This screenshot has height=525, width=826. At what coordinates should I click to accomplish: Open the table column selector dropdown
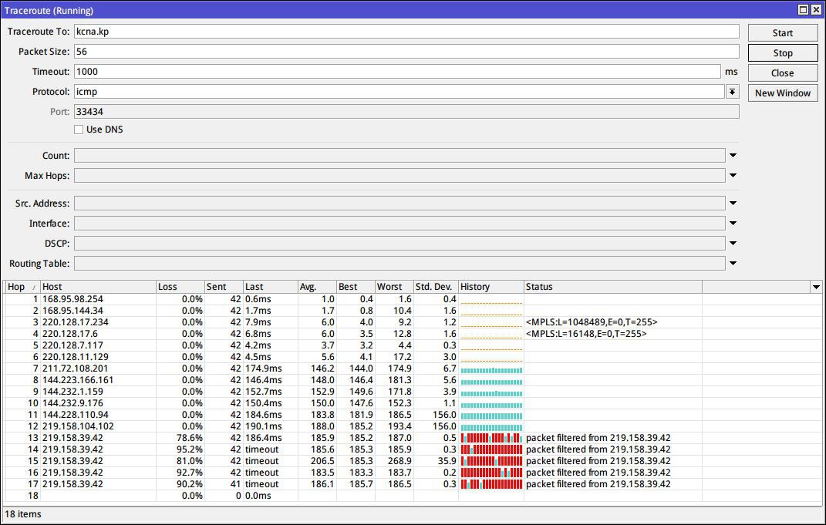point(816,287)
